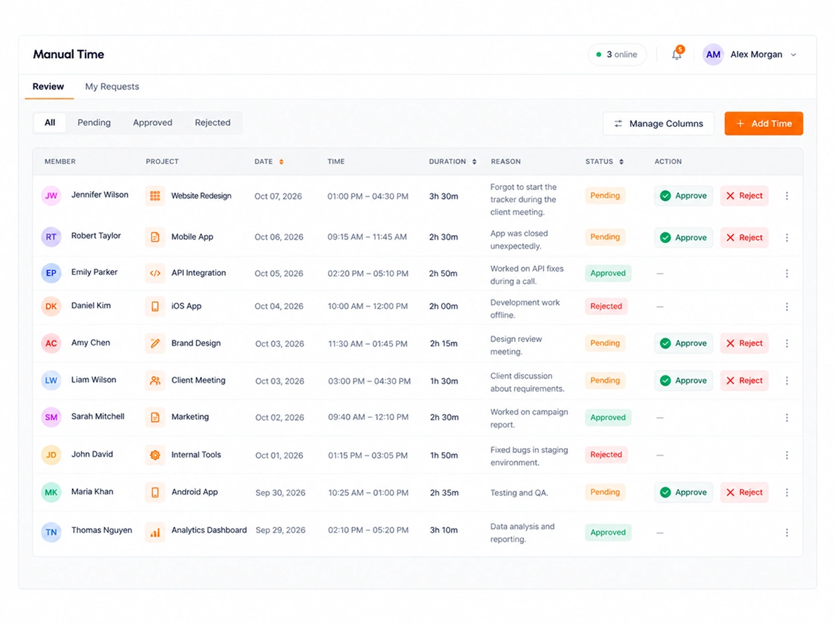Approve Maria Khan's time request
The height and width of the screenshot is (625, 834).
(x=684, y=492)
